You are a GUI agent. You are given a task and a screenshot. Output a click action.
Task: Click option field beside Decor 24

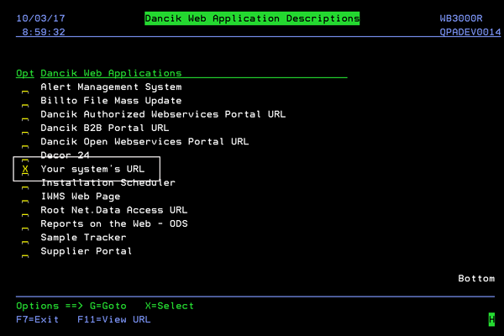pyautogui.click(x=25, y=155)
